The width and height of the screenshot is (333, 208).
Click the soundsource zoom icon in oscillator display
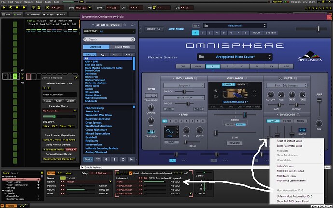pyautogui.click(x=216, y=91)
